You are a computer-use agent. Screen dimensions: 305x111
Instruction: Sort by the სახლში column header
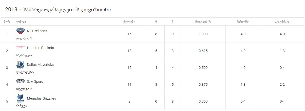pyautogui.click(x=243, y=22)
